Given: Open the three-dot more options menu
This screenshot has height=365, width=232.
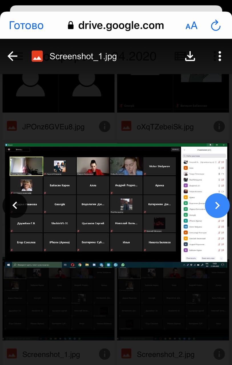Looking at the screenshot, I should (x=219, y=56).
